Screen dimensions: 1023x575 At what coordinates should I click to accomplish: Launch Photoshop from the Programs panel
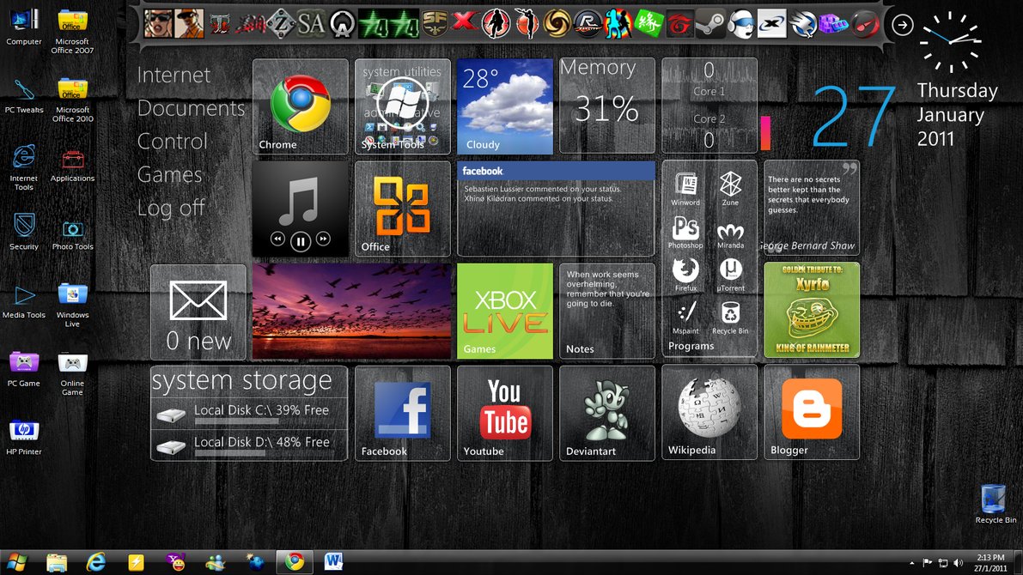[x=685, y=231]
